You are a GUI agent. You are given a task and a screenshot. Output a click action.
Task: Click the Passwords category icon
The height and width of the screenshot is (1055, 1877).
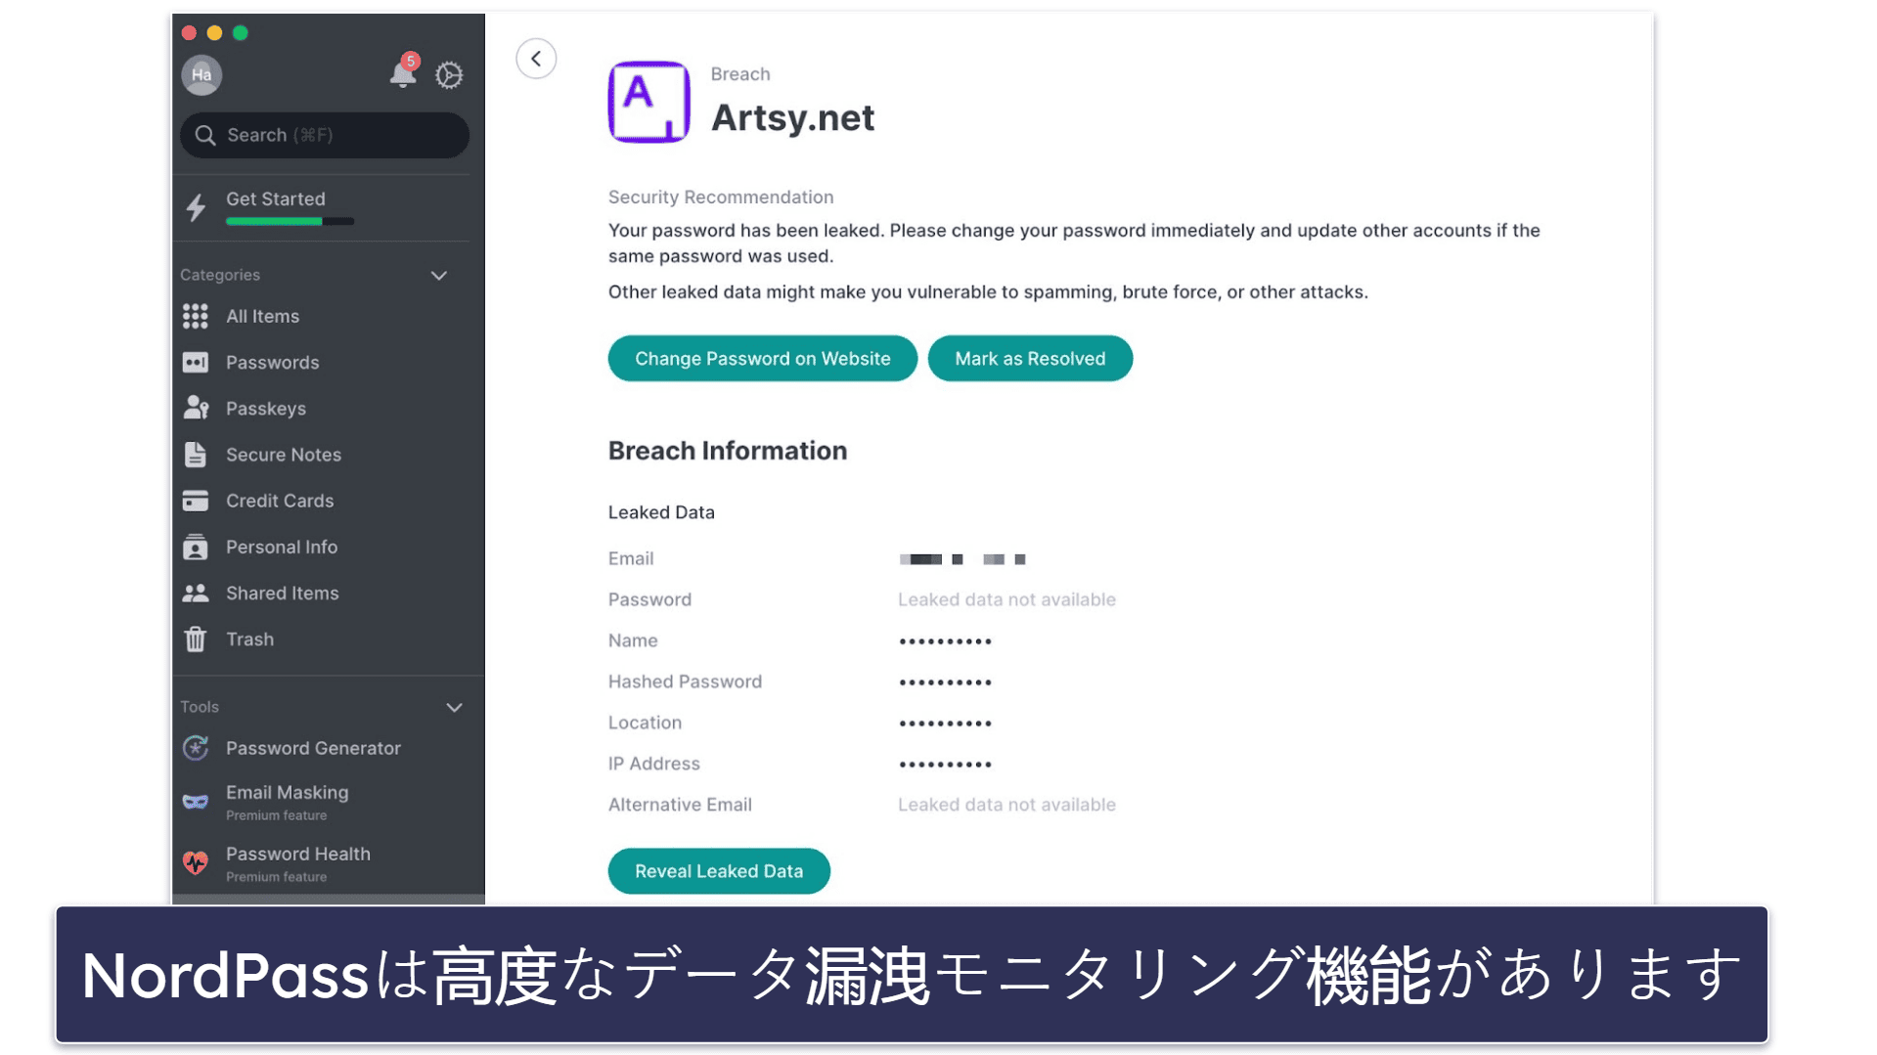196,363
